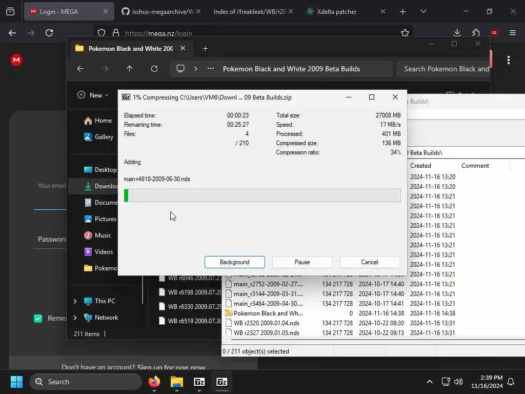Bookmark this page with the star

pyautogui.click(x=405, y=33)
